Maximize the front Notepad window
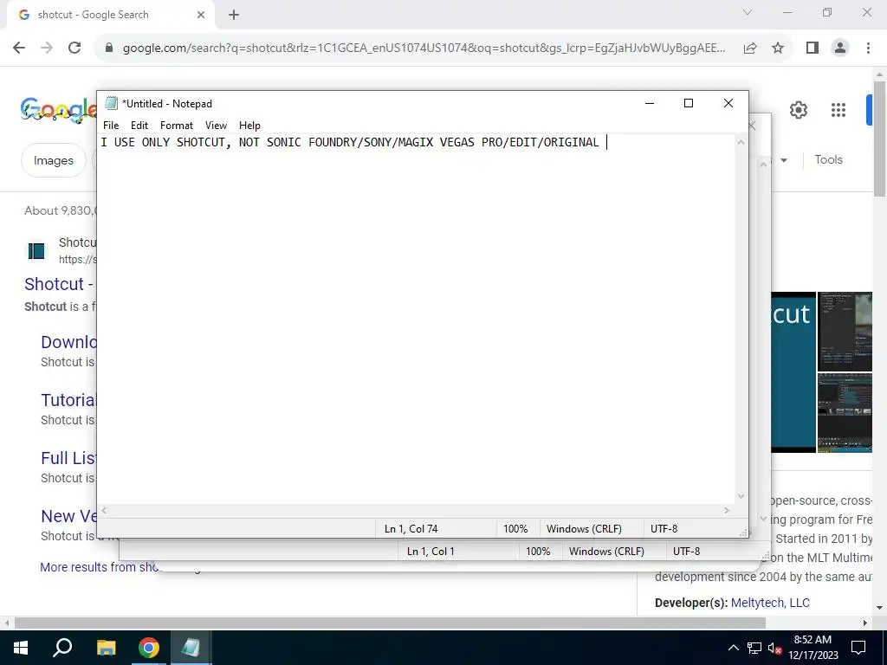 pyautogui.click(x=689, y=103)
